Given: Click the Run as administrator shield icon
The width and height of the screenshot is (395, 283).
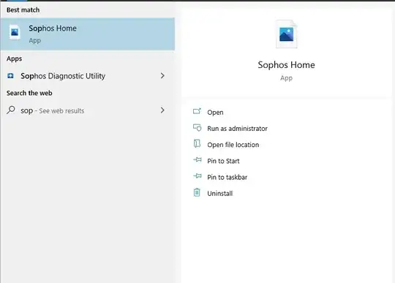Looking at the screenshot, I should [x=197, y=127].
